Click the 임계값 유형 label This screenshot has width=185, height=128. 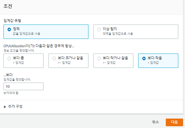point(12,21)
